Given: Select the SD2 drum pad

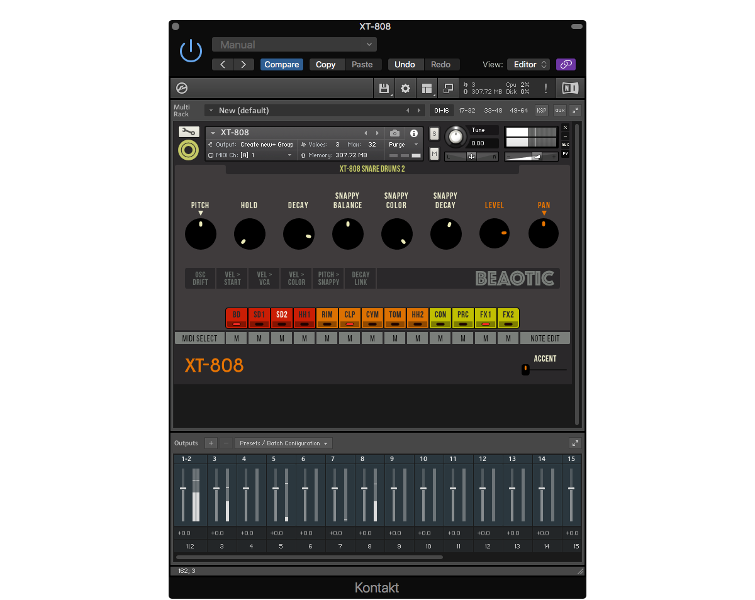Looking at the screenshot, I should (x=282, y=318).
